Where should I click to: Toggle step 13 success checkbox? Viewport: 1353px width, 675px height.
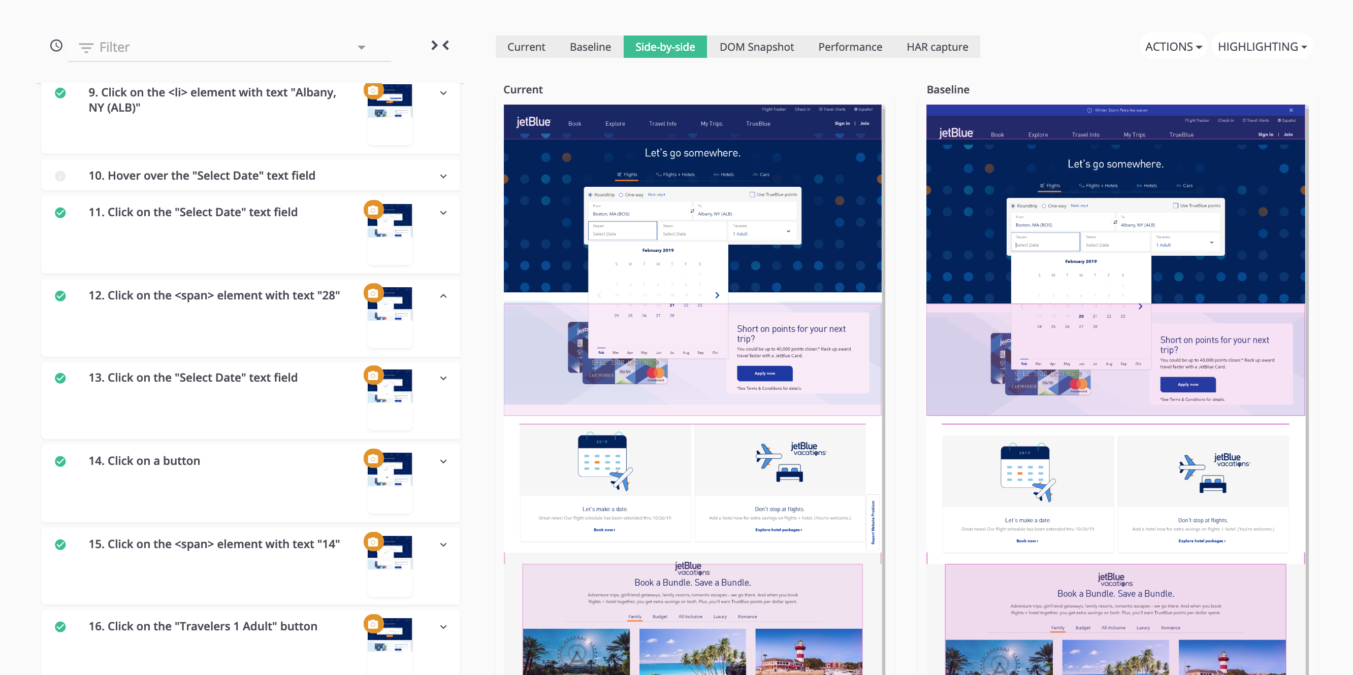(60, 379)
